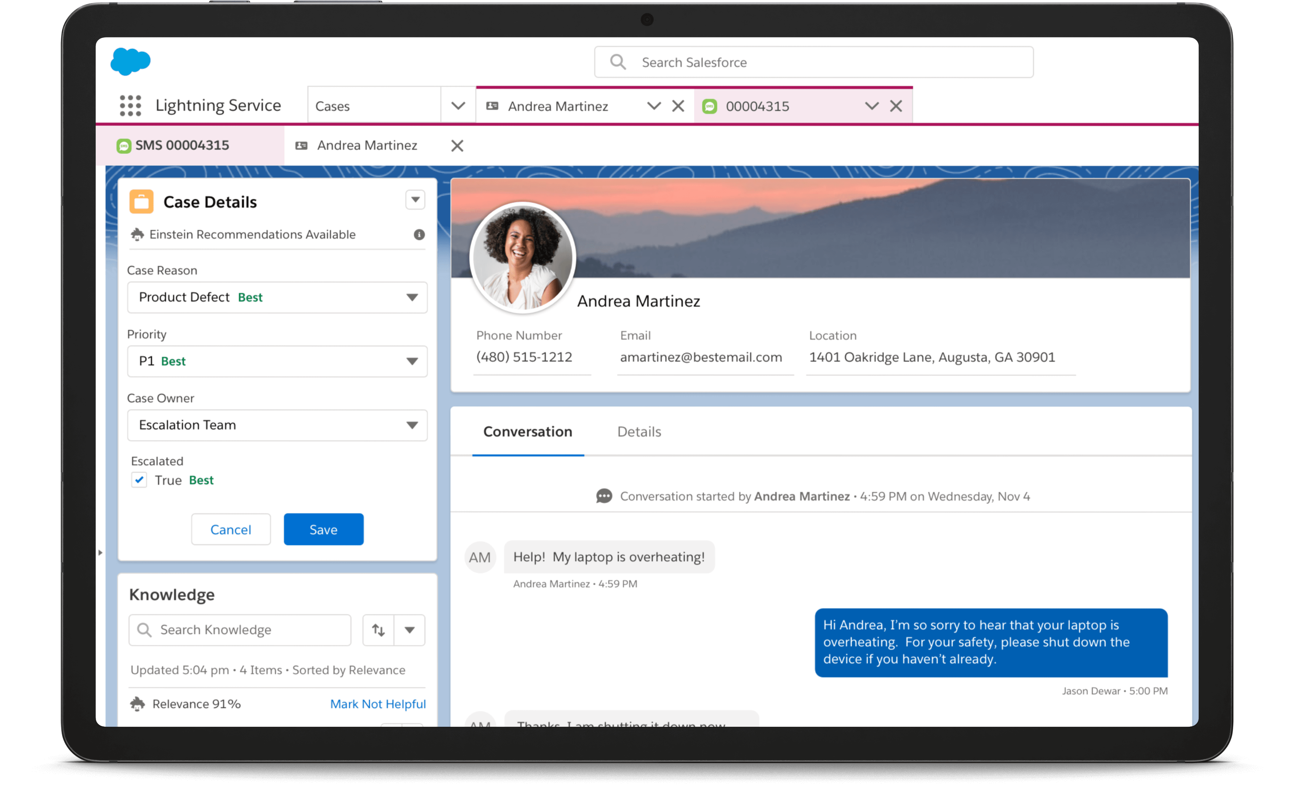Click the Case Details briefcase icon
The height and width of the screenshot is (787, 1295).
coord(141,201)
